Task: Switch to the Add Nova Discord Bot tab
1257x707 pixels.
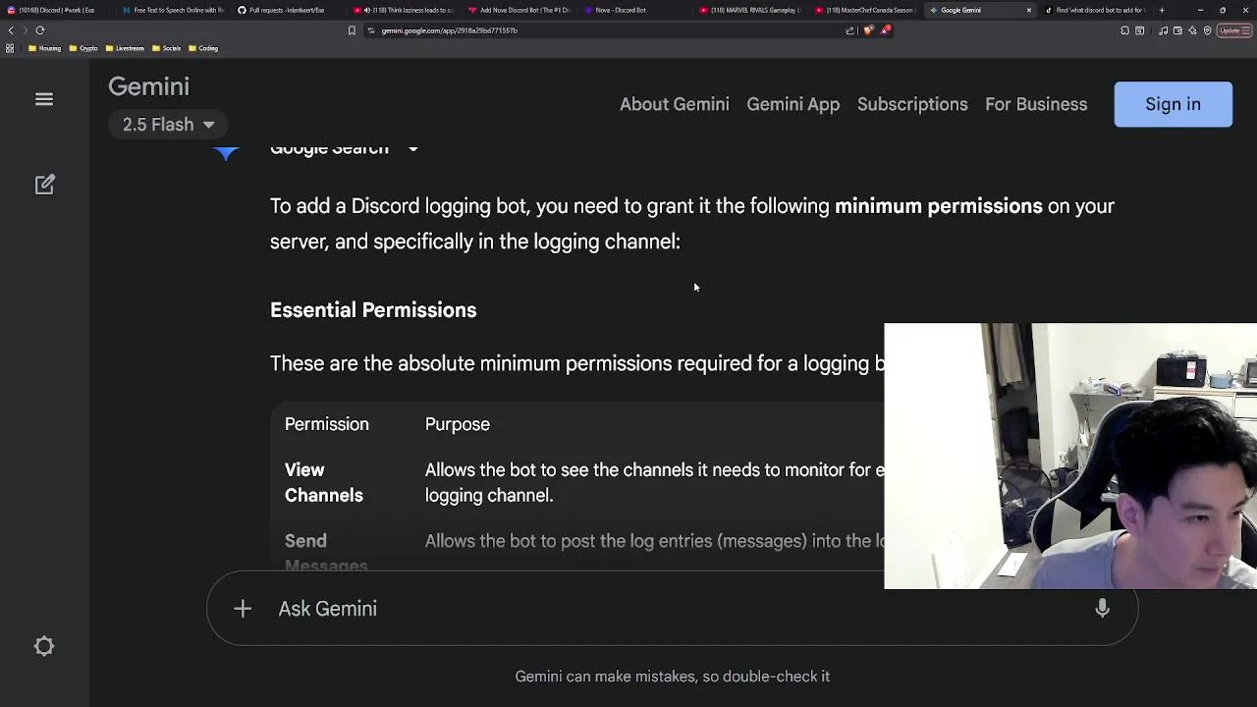Action: 519,10
